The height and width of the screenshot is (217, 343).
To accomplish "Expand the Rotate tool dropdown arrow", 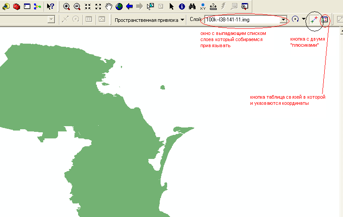I will [304, 19].
